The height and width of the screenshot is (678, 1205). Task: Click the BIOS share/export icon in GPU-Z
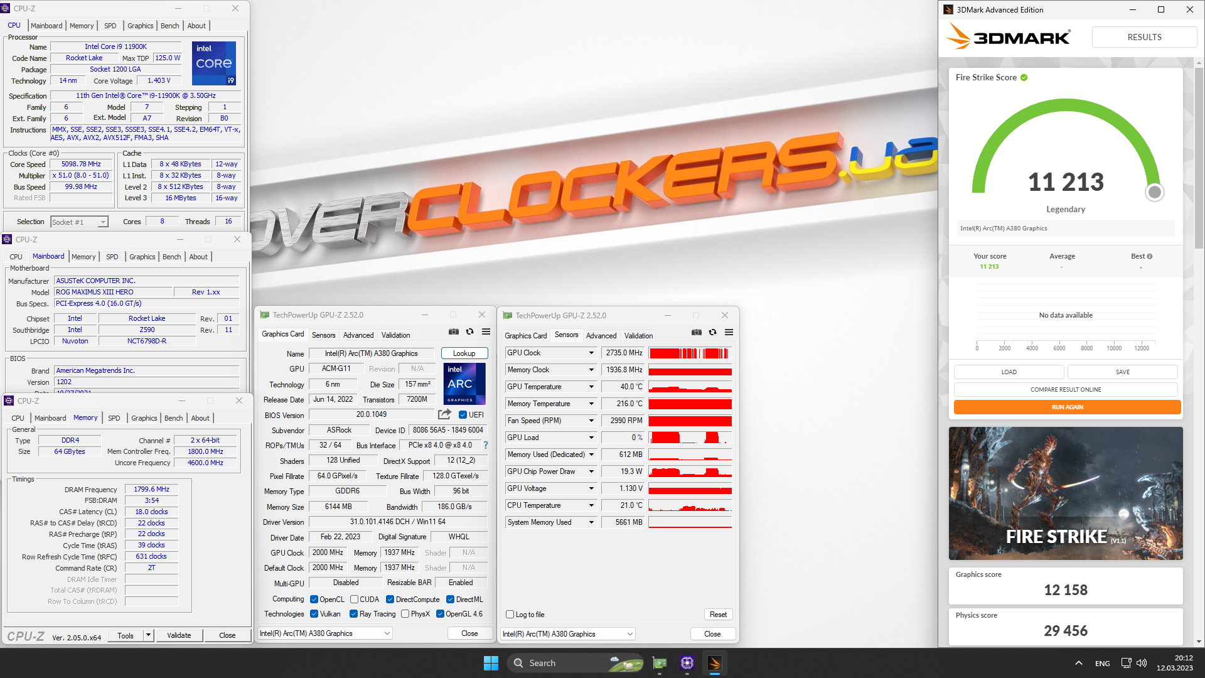pos(444,414)
